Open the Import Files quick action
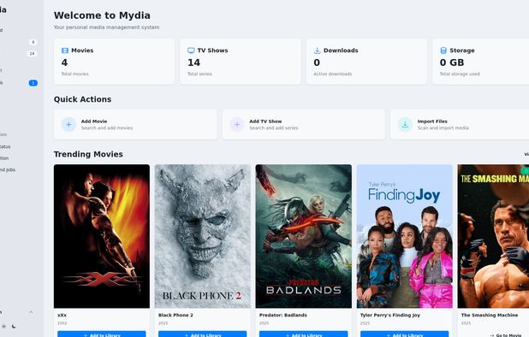The image size is (529, 337). tap(460, 124)
